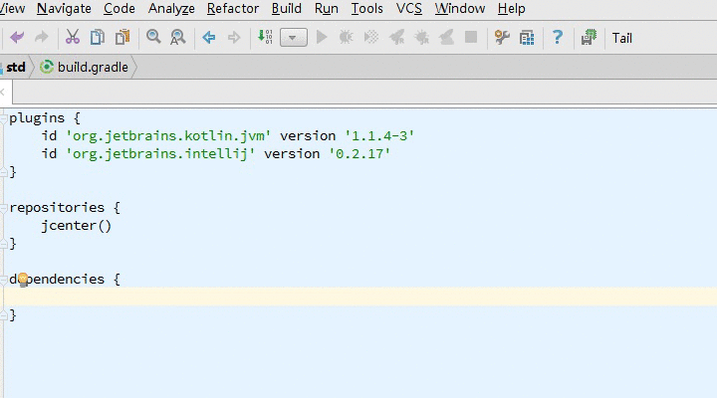Open the Code menu
Screen dimensions: 717x398
tap(119, 8)
